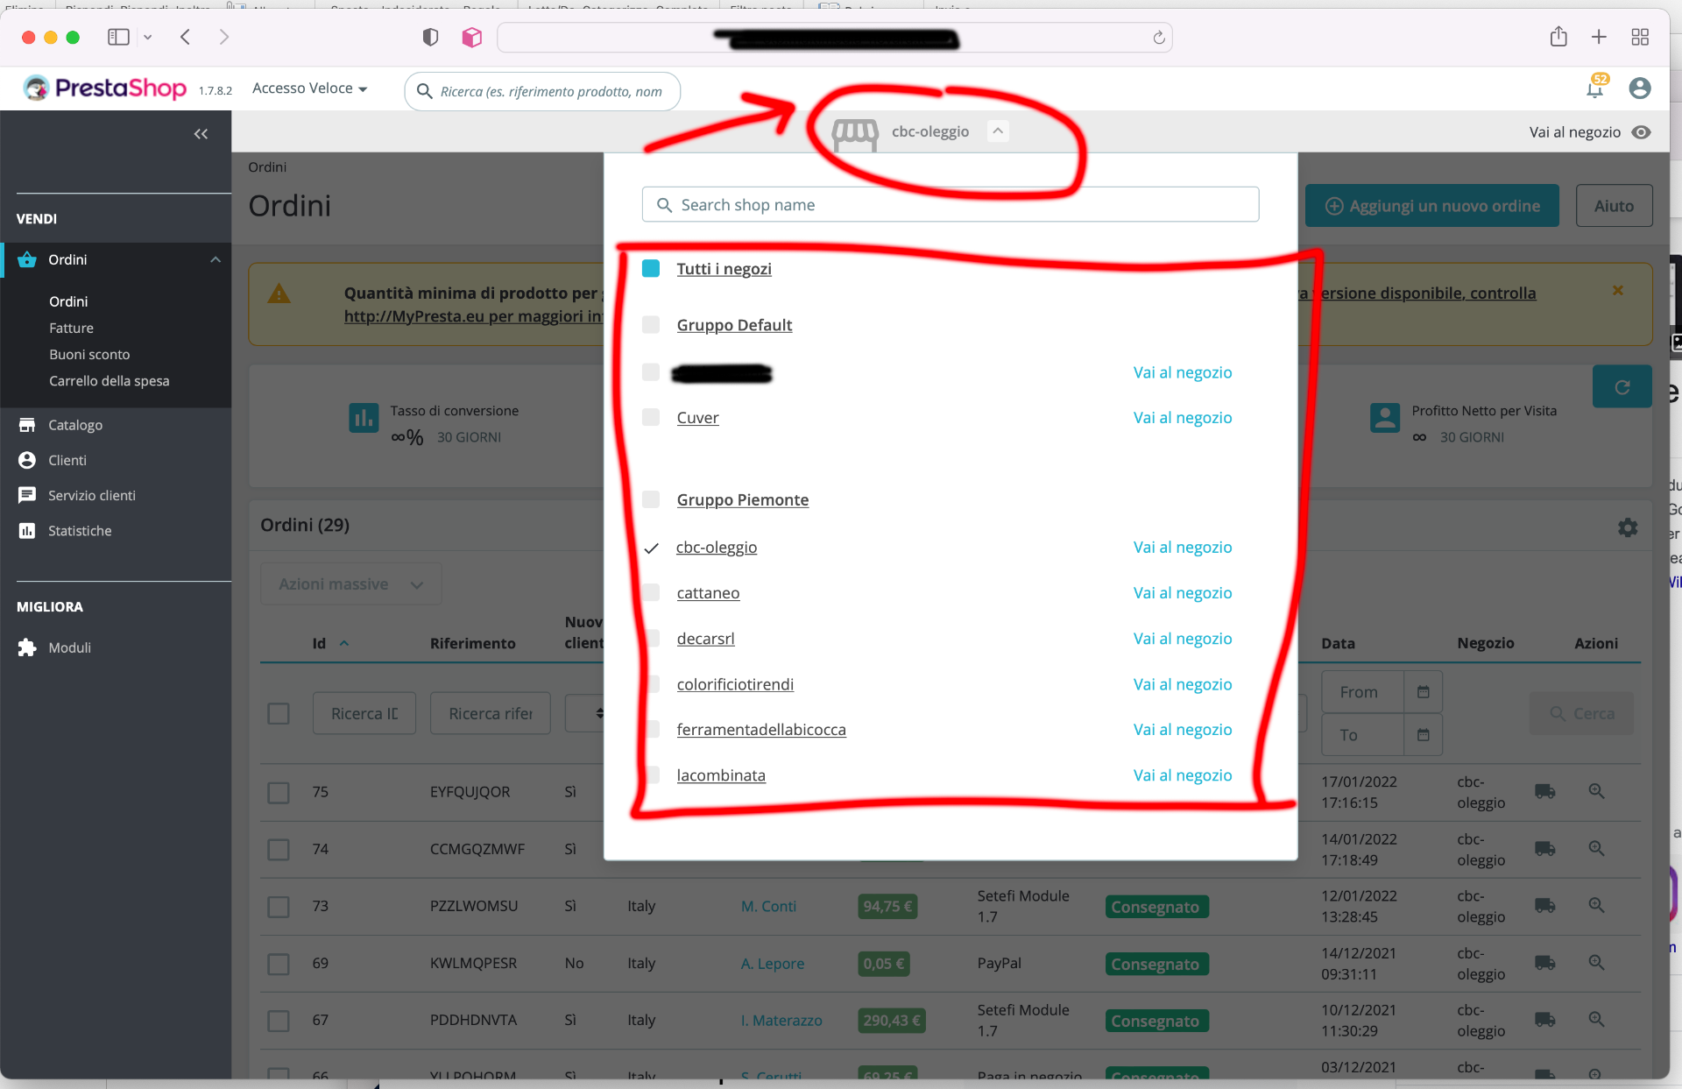Open the user profile avatar icon

(x=1640, y=88)
